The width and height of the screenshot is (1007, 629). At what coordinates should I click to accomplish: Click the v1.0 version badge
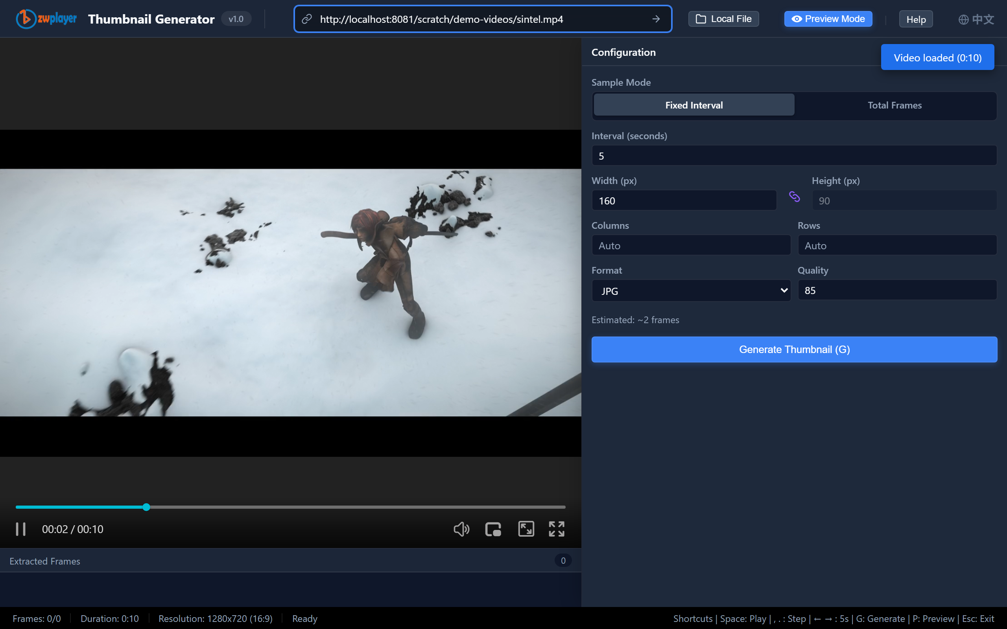pos(236,19)
